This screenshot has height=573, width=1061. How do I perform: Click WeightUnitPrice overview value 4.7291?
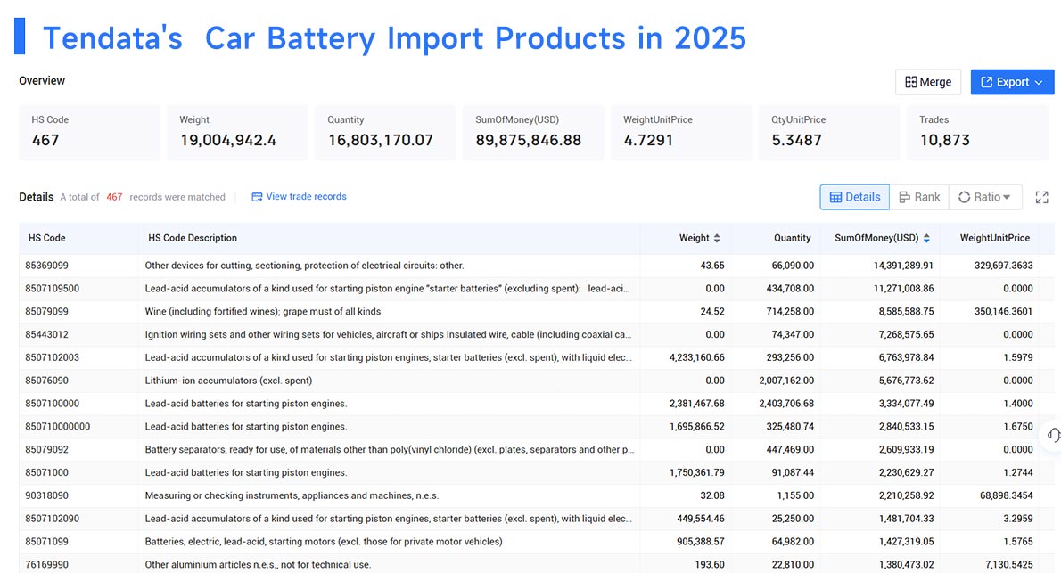click(x=648, y=140)
